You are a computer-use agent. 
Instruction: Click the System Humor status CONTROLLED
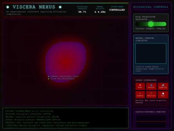tap(117, 10)
